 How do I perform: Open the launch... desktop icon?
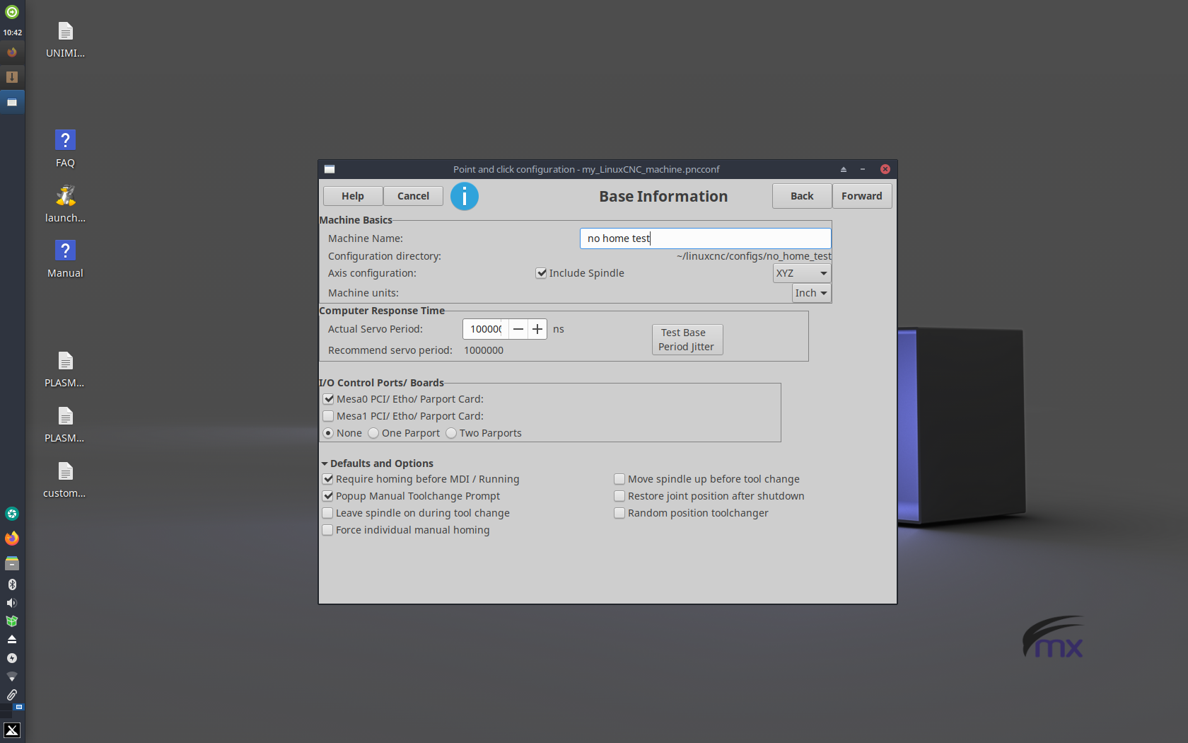(65, 205)
